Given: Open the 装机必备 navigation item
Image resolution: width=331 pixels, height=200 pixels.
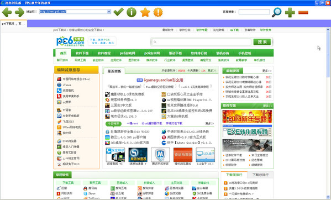Looking at the screenshot, I should [223, 53].
